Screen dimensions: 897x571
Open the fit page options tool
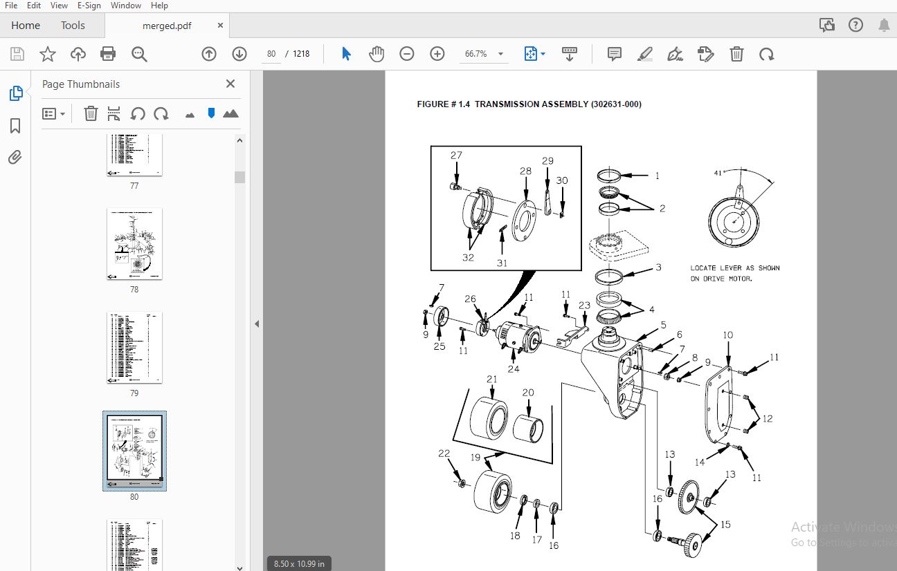(531, 54)
